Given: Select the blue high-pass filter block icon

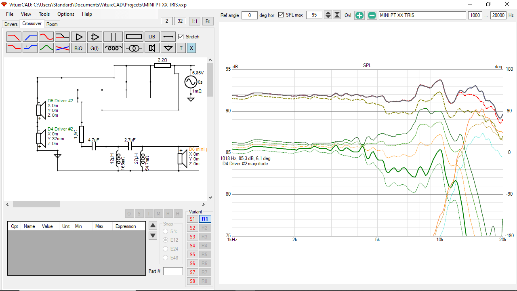Looking at the screenshot, I should [x=30, y=37].
